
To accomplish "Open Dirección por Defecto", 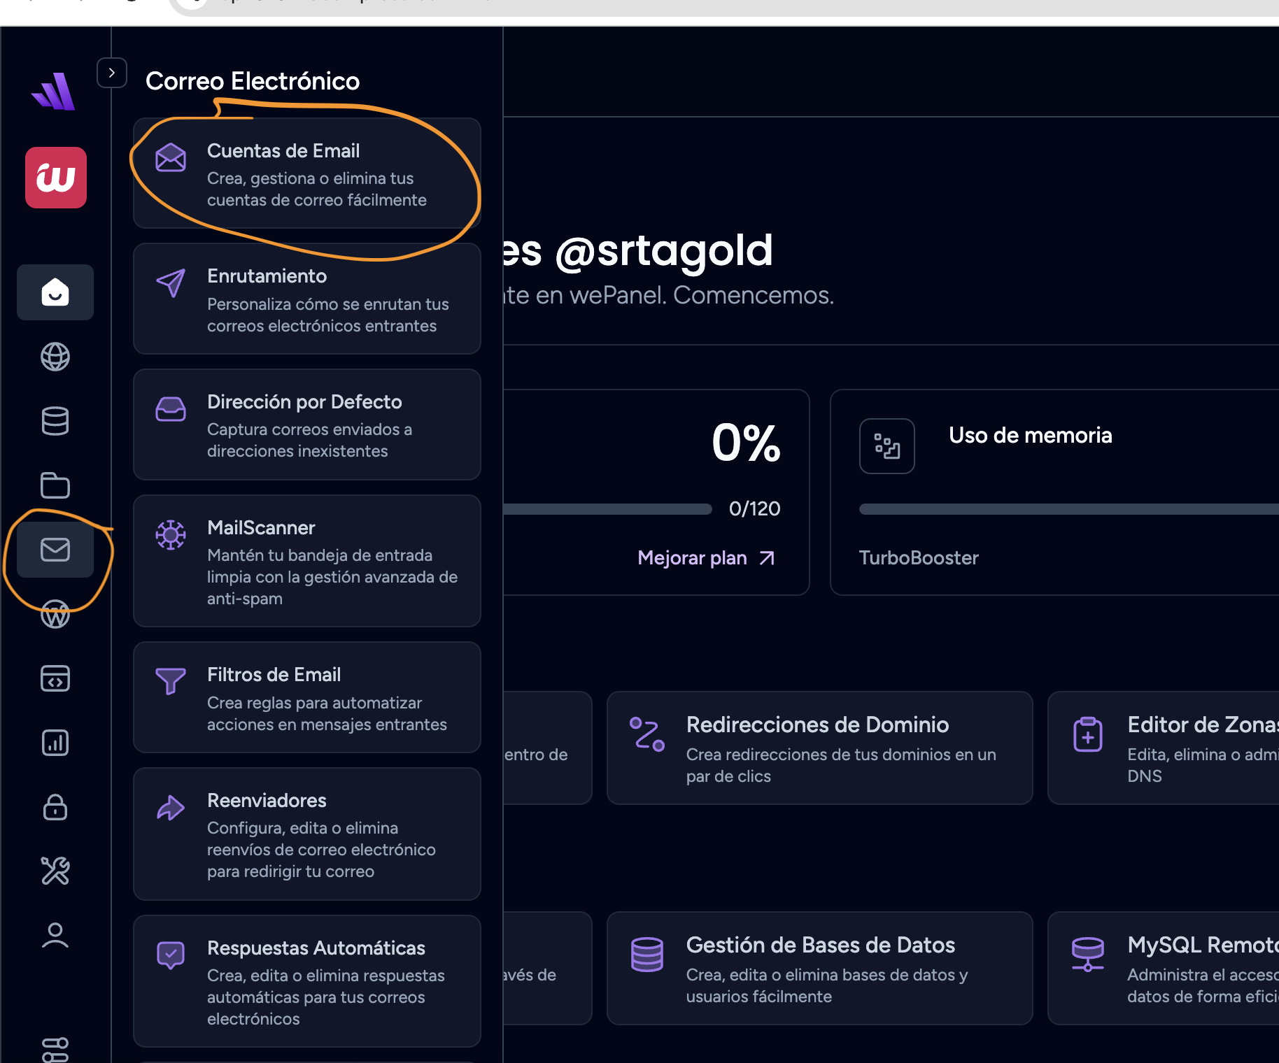I will point(307,425).
